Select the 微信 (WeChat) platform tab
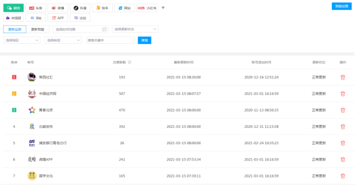The height and width of the screenshot is (185, 355). point(13,8)
